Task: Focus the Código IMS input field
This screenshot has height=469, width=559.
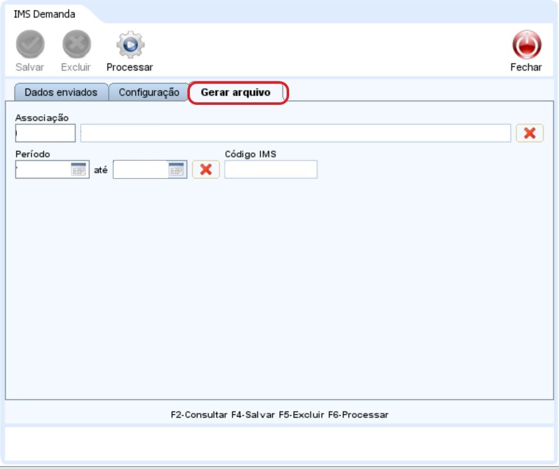Action: 271,170
